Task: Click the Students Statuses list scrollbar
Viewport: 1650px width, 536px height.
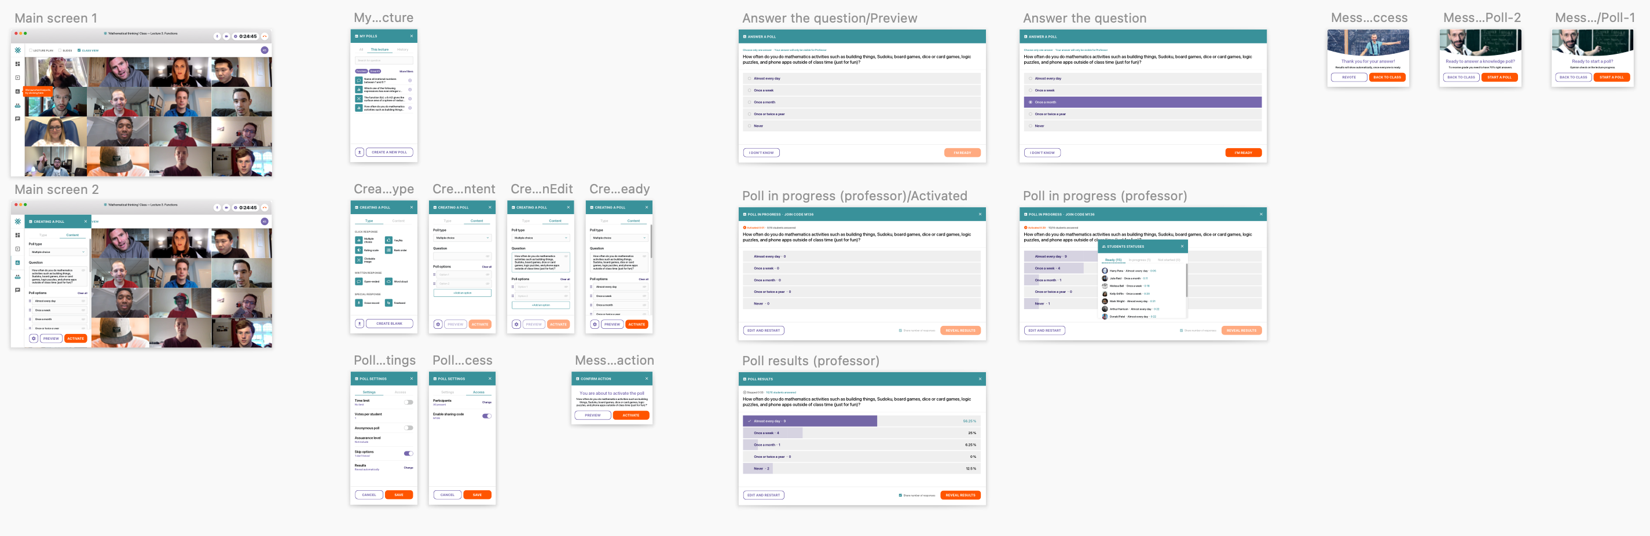Action: point(1186,282)
